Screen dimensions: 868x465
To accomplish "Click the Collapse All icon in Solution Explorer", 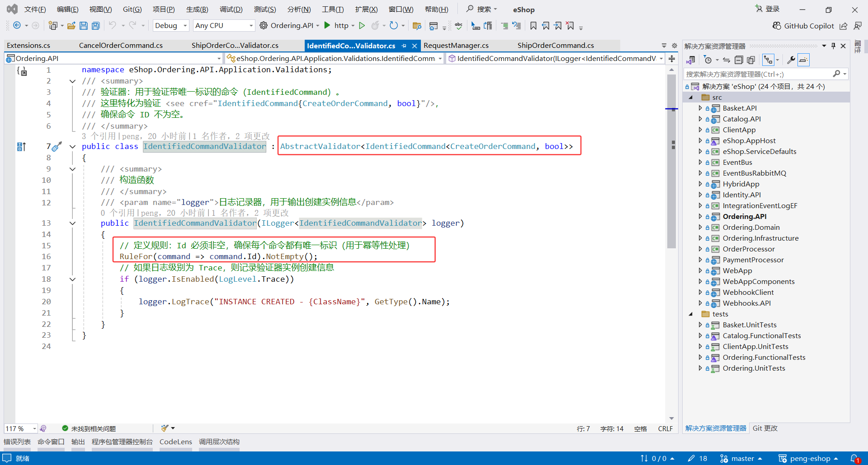I will point(739,60).
